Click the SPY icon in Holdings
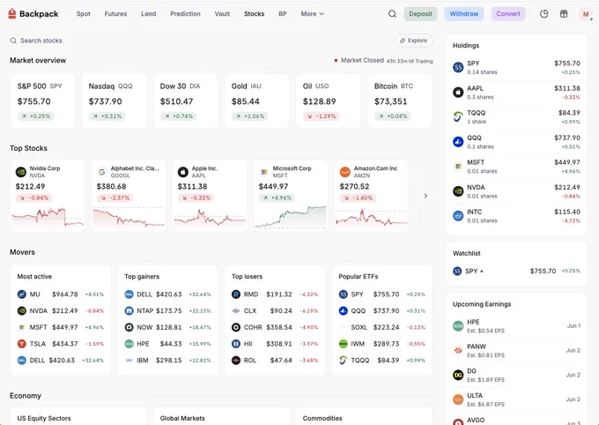The image size is (599, 425). tap(458, 67)
